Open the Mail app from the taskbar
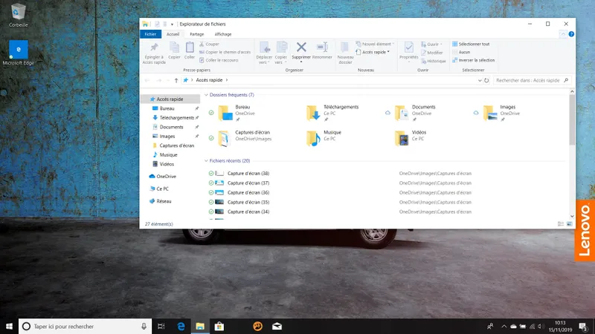The width and height of the screenshot is (595, 334). (277, 327)
